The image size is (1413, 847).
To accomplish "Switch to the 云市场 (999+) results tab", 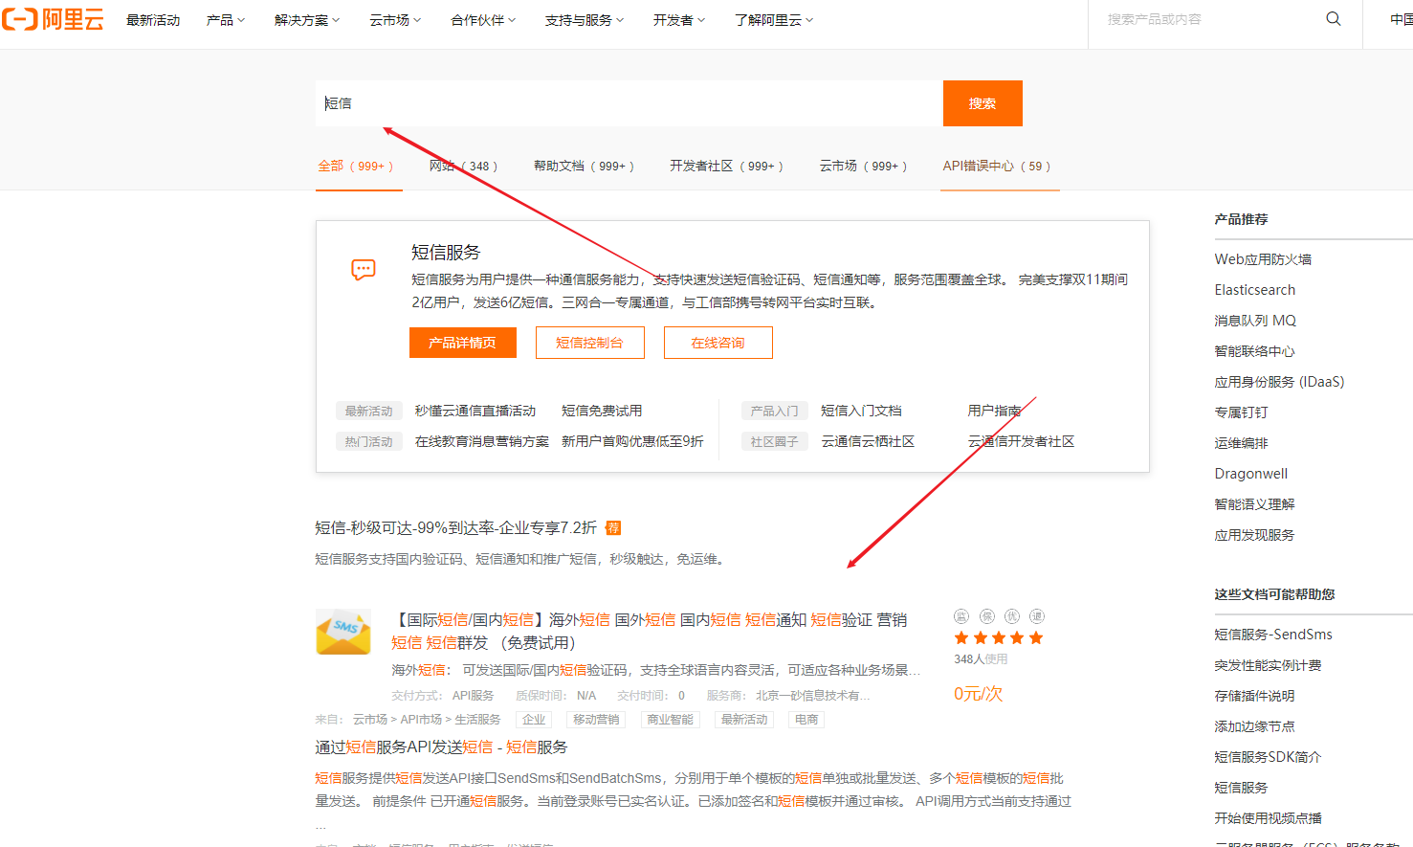I will (x=863, y=166).
